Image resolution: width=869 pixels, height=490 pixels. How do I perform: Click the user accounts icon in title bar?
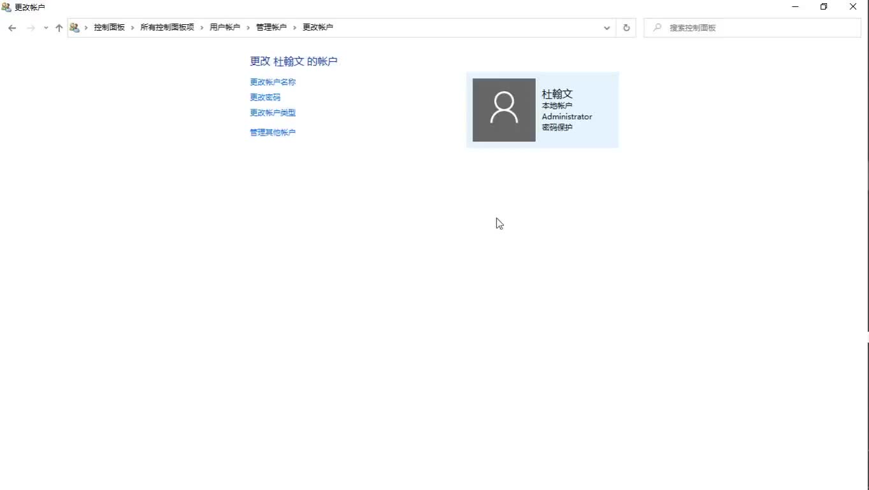click(6, 7)
